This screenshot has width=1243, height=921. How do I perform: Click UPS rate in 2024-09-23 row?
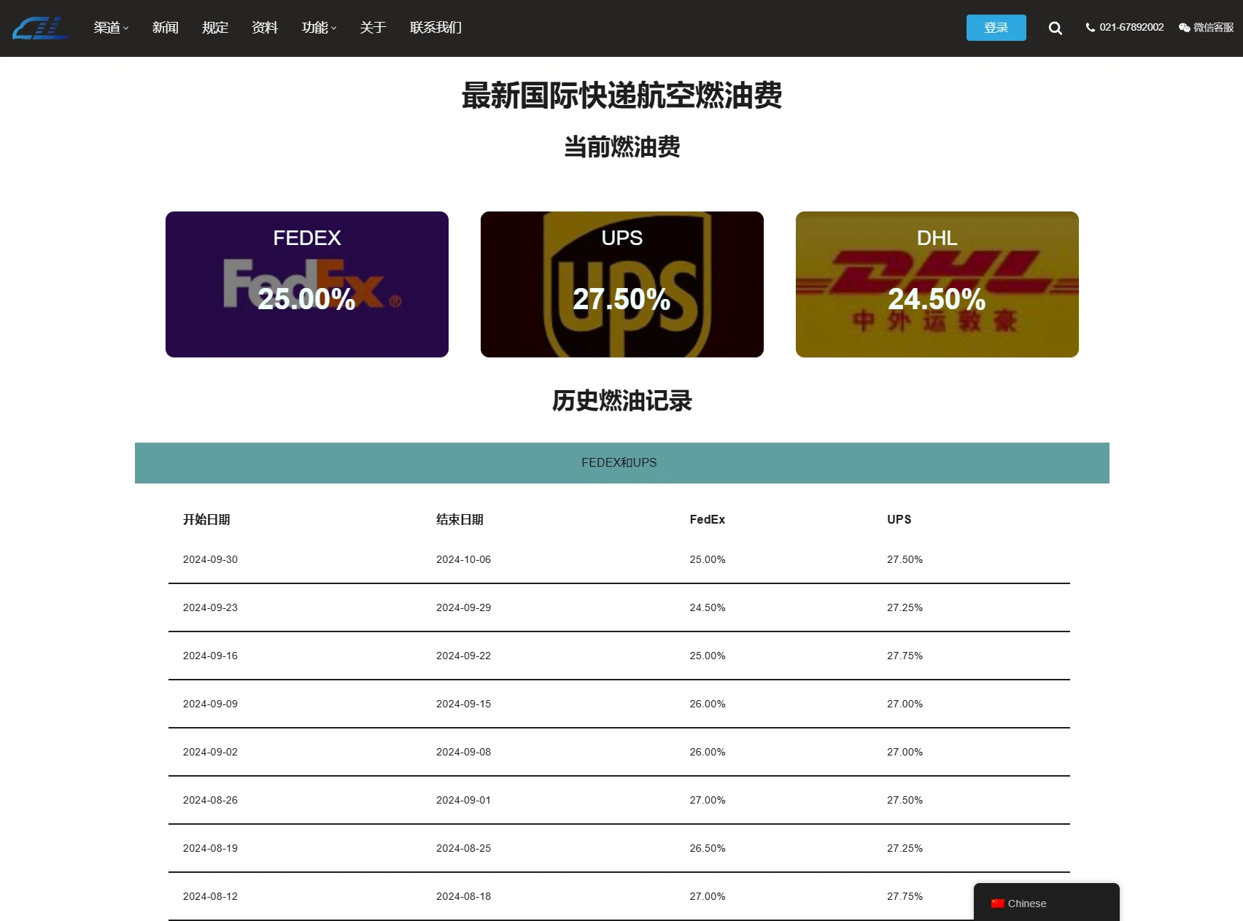905,607
